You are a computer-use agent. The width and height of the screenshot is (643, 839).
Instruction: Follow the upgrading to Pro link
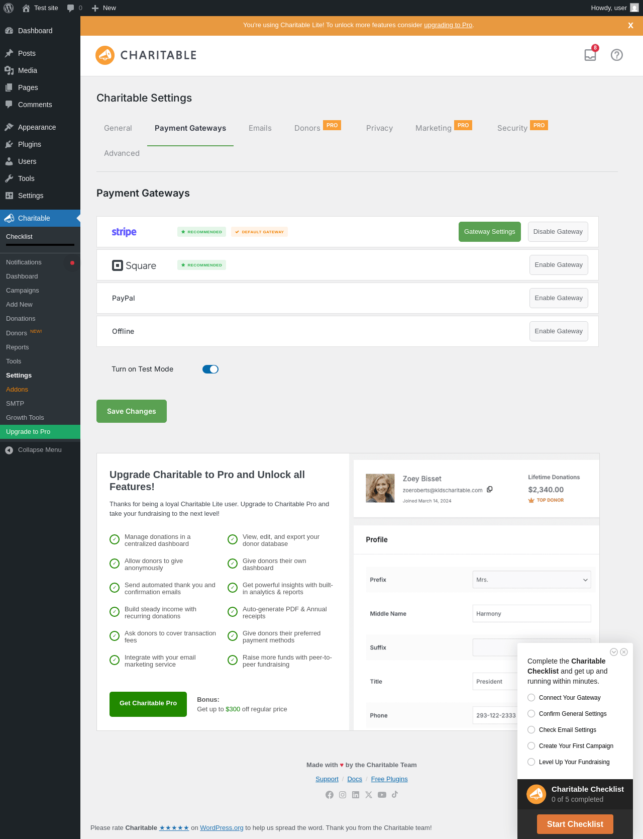coord(448,25)
